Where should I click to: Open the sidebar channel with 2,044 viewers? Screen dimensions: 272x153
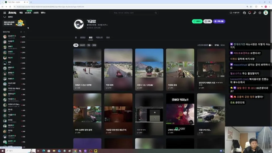[14, 42]
